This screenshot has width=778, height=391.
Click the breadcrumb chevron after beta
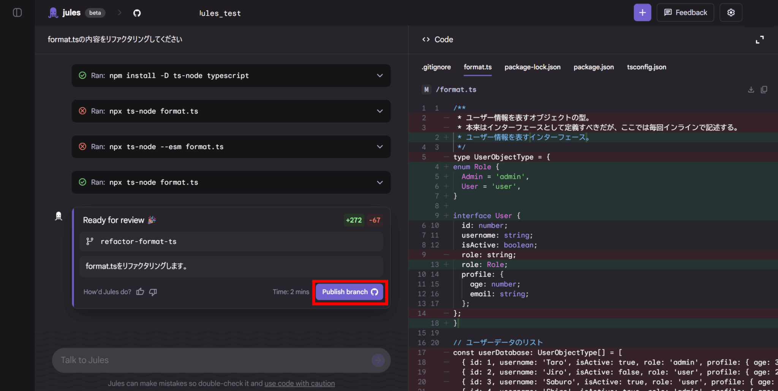(119, 13)
